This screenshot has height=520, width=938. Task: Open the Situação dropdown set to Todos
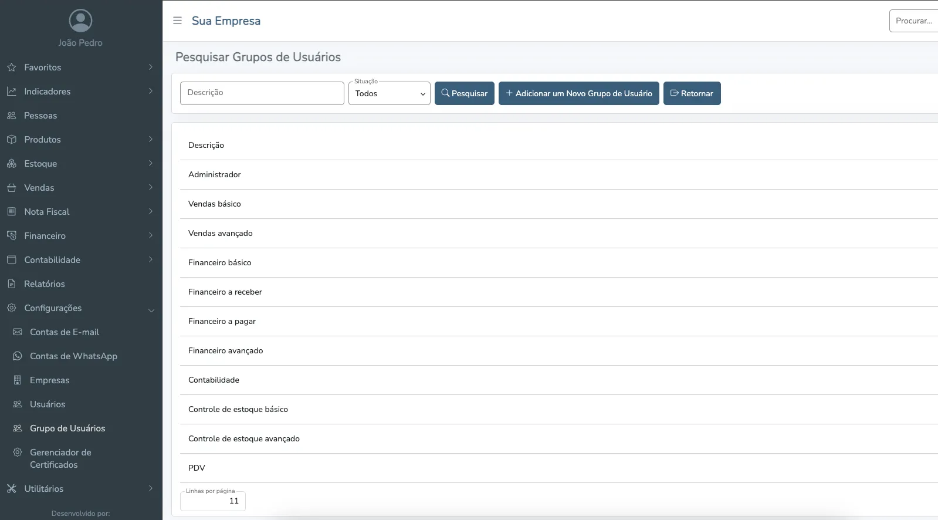[x=390, y=94]
